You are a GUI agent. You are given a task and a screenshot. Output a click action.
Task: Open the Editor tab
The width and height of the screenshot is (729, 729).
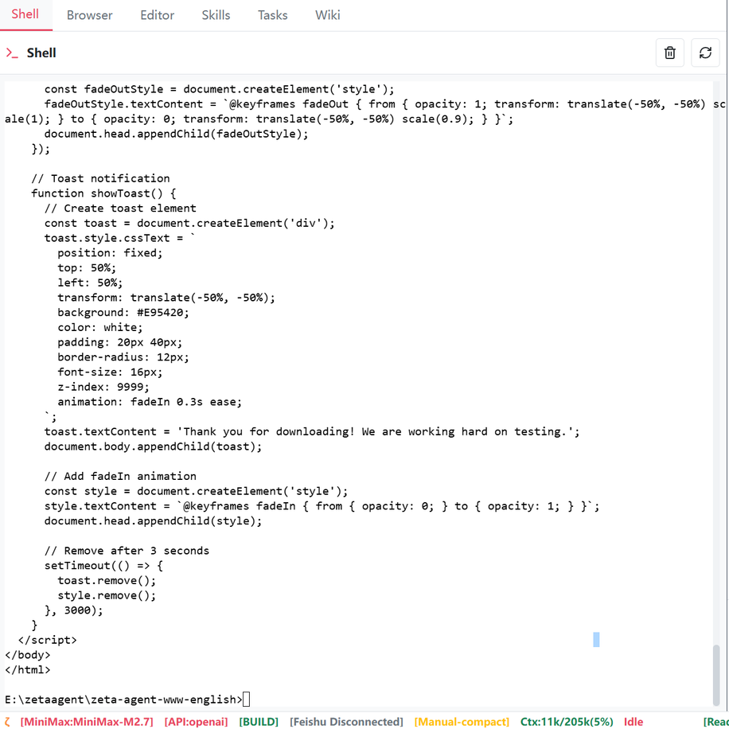157,15
